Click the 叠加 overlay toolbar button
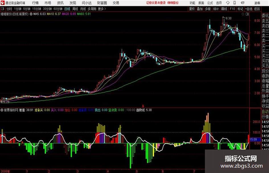This screenshot has width=269, height=173. (200, 9)
